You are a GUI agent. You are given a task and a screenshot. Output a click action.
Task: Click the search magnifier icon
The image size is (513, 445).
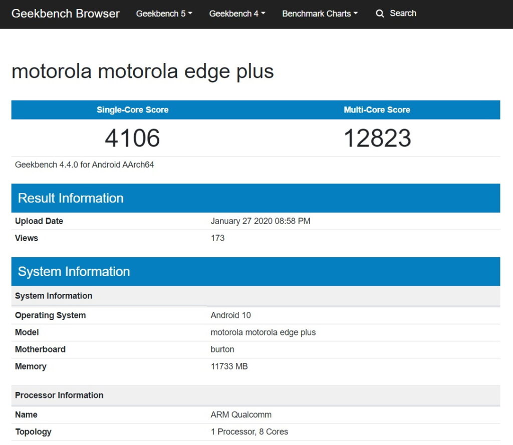click(x=380, y=13)
